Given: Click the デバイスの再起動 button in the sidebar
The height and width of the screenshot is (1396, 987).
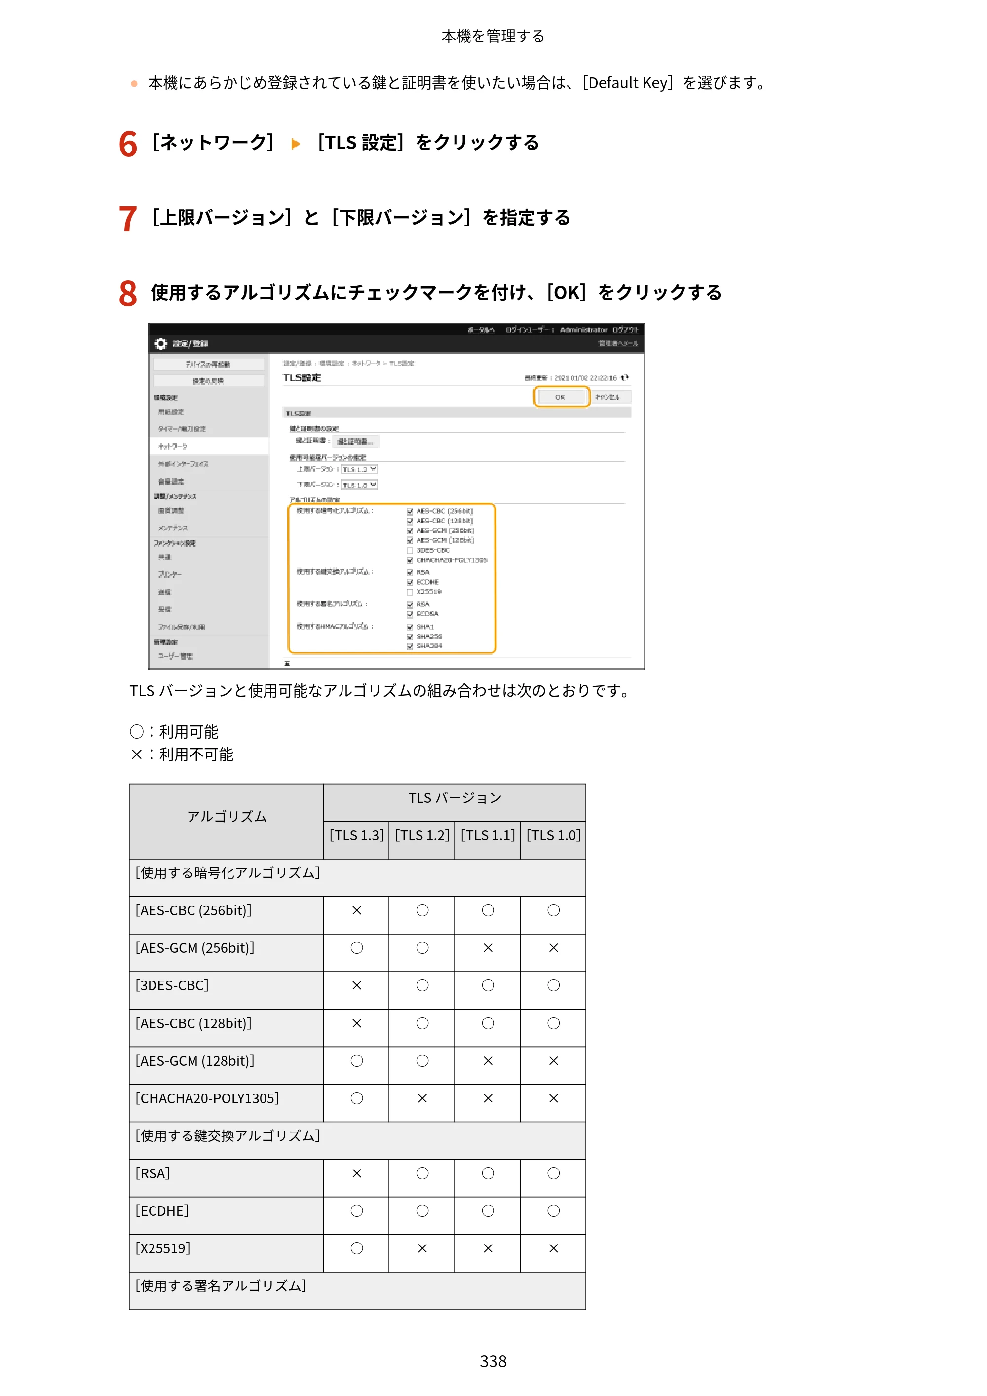Looking at the screenshot, I should 209,364.
